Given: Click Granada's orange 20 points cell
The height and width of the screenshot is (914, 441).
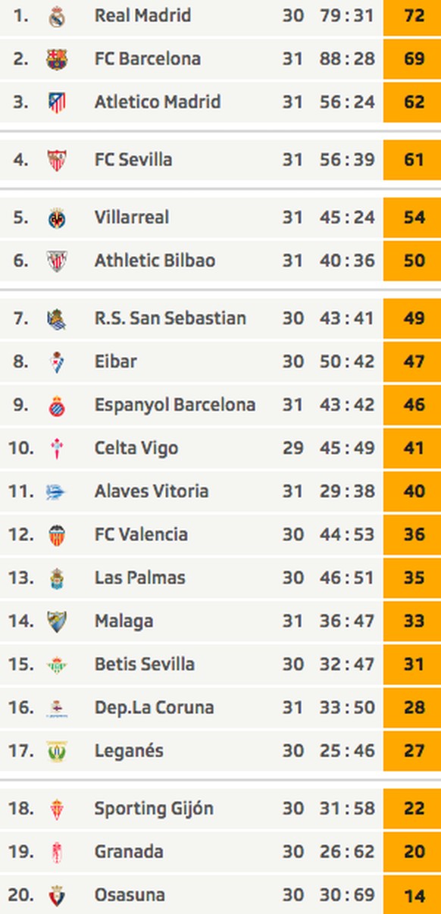Looking at the screenshot, I should point(412,852).
